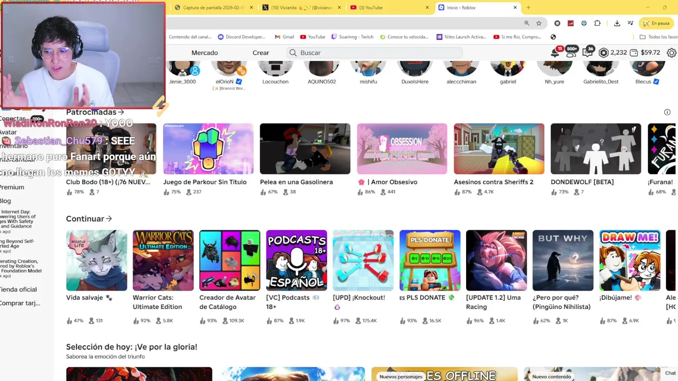Screen dimensions: 678x381
Task: Open friend elOrioN avatar
Action: [229, 69]
